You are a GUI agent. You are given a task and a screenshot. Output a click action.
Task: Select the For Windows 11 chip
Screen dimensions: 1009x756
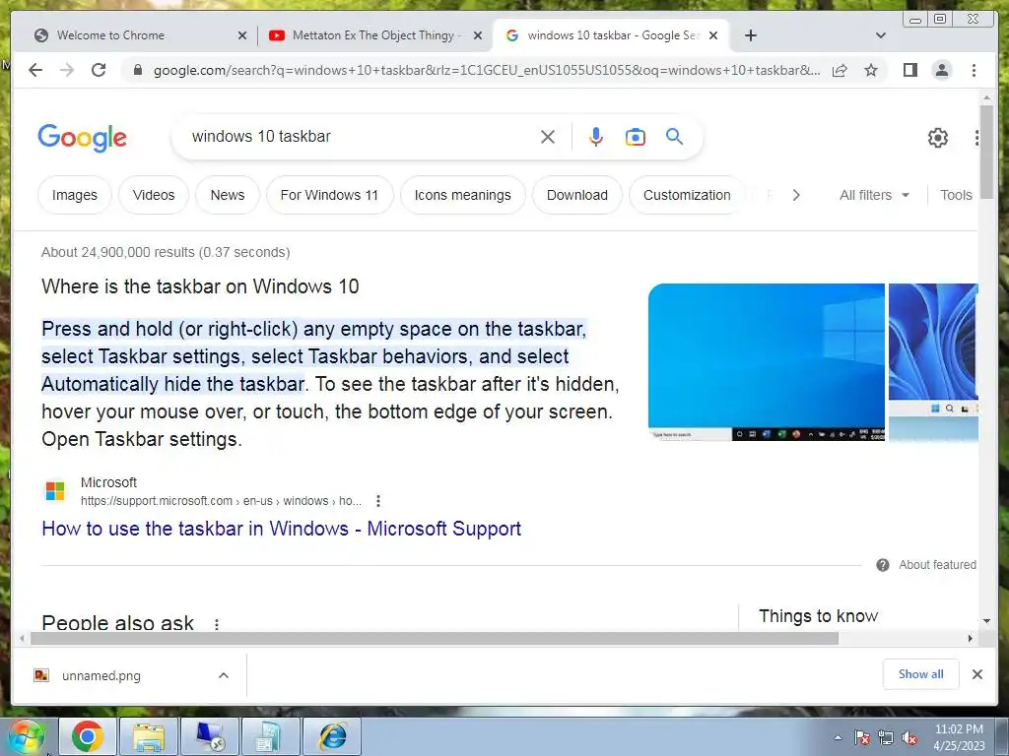pos(329,195)
